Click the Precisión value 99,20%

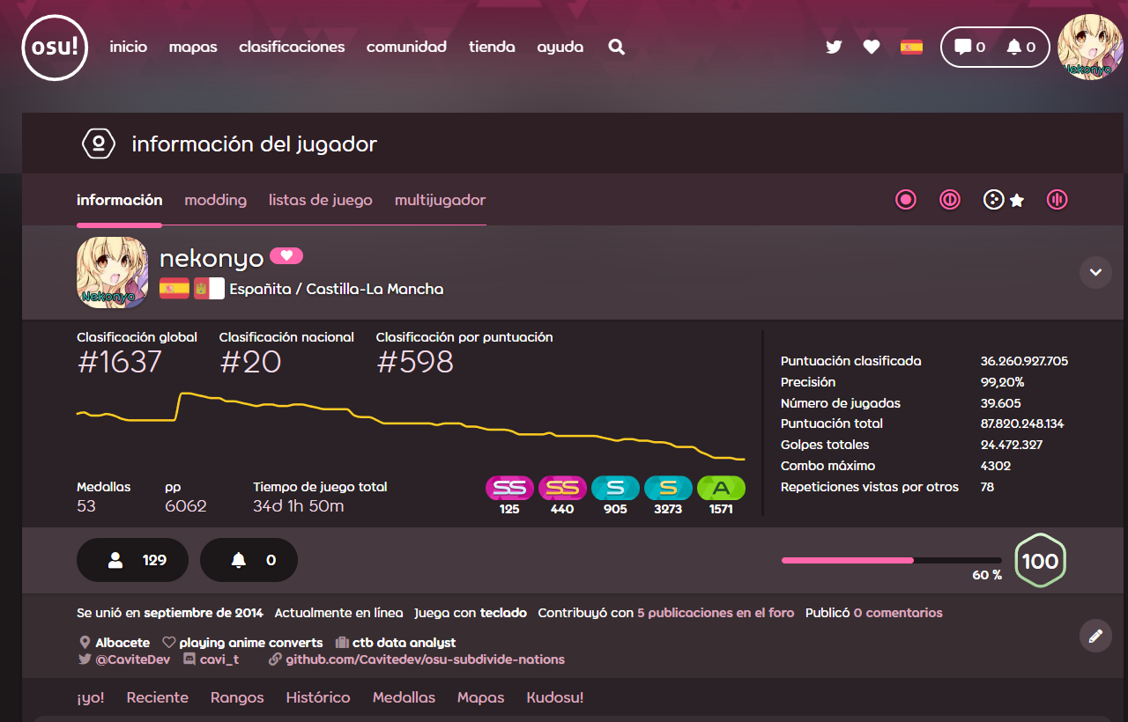[x=1002, y=382]
